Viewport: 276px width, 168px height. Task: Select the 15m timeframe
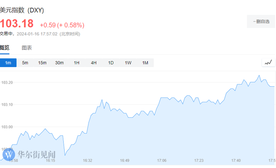[42, 63]
